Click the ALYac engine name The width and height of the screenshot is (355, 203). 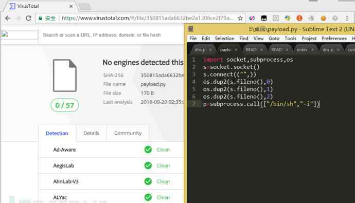60,197
